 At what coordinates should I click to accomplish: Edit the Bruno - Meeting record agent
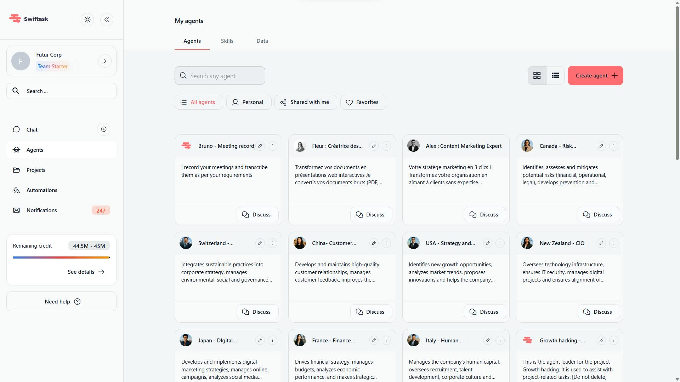coord(261,146)
